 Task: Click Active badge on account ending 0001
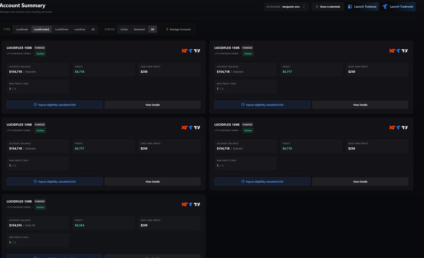tap(40, 207)
